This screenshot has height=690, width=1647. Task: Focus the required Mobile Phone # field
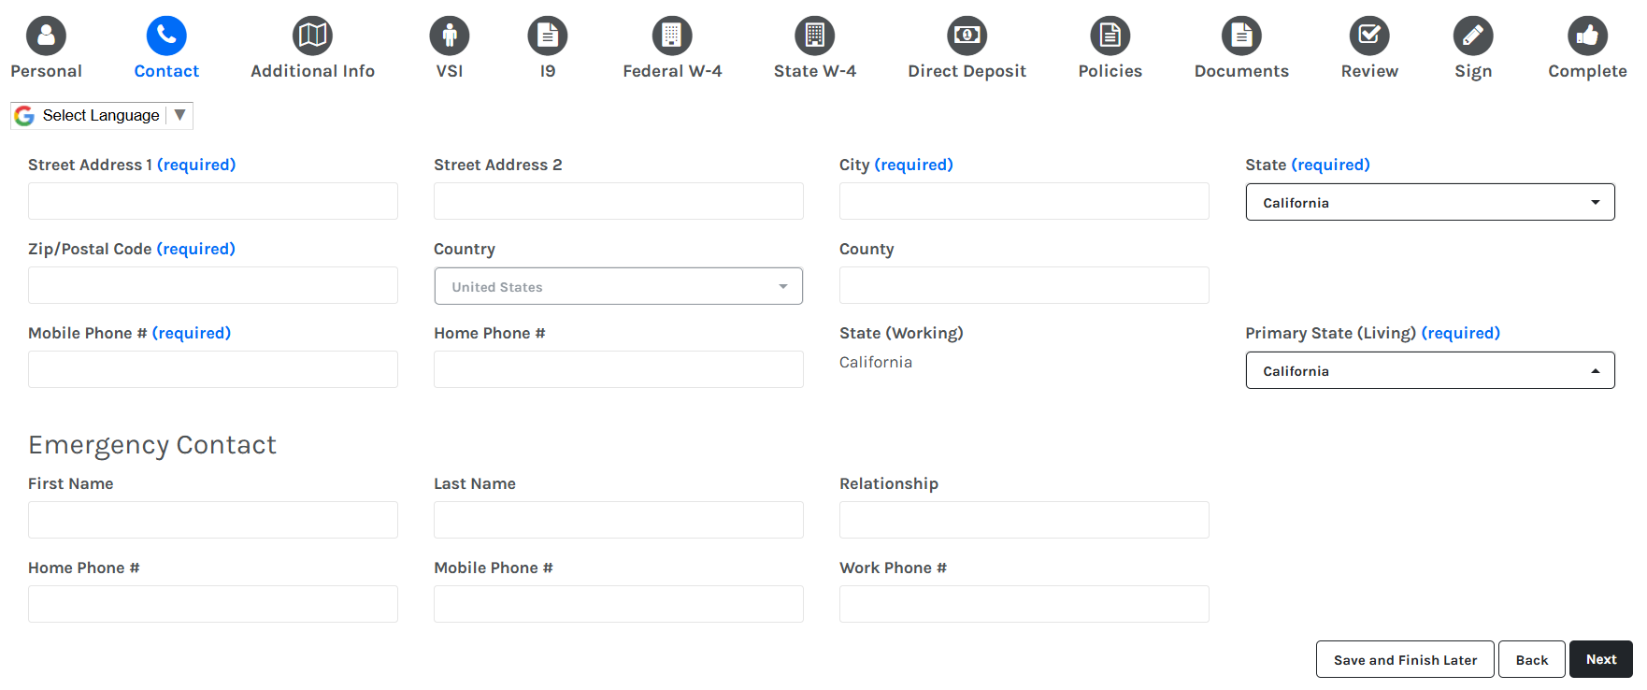point(213,369)
